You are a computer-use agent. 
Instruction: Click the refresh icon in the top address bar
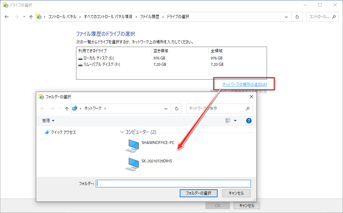(298, 16)
